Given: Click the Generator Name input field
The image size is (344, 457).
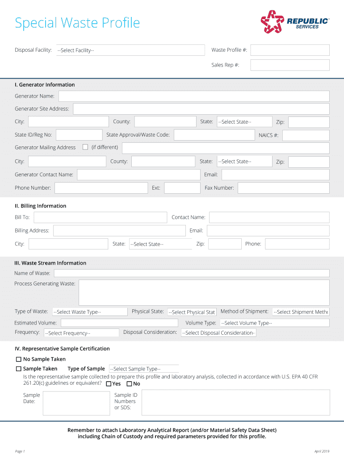Looking at the screenshot, I should tap(194, 96).
